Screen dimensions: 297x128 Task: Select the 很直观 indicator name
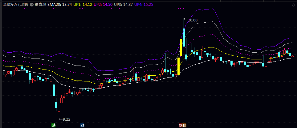pyautogui.click(x=40, y=5)
